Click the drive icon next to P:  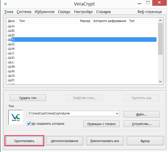9,80
